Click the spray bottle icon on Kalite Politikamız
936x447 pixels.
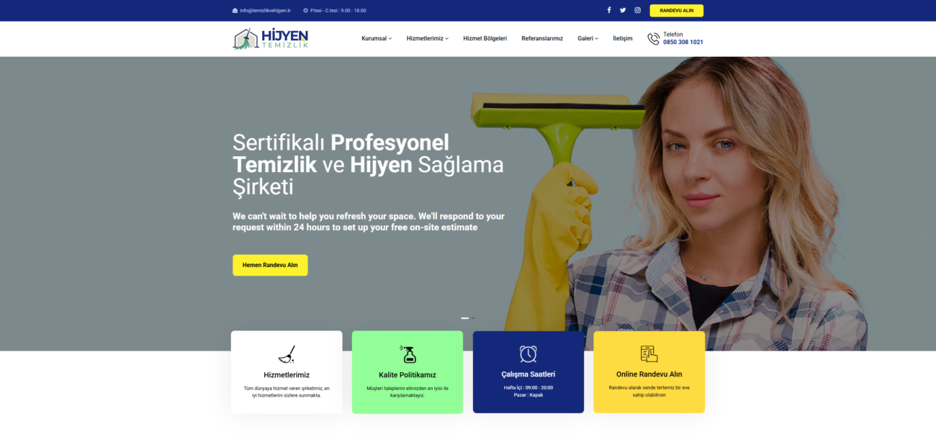(x=408, y=354)
